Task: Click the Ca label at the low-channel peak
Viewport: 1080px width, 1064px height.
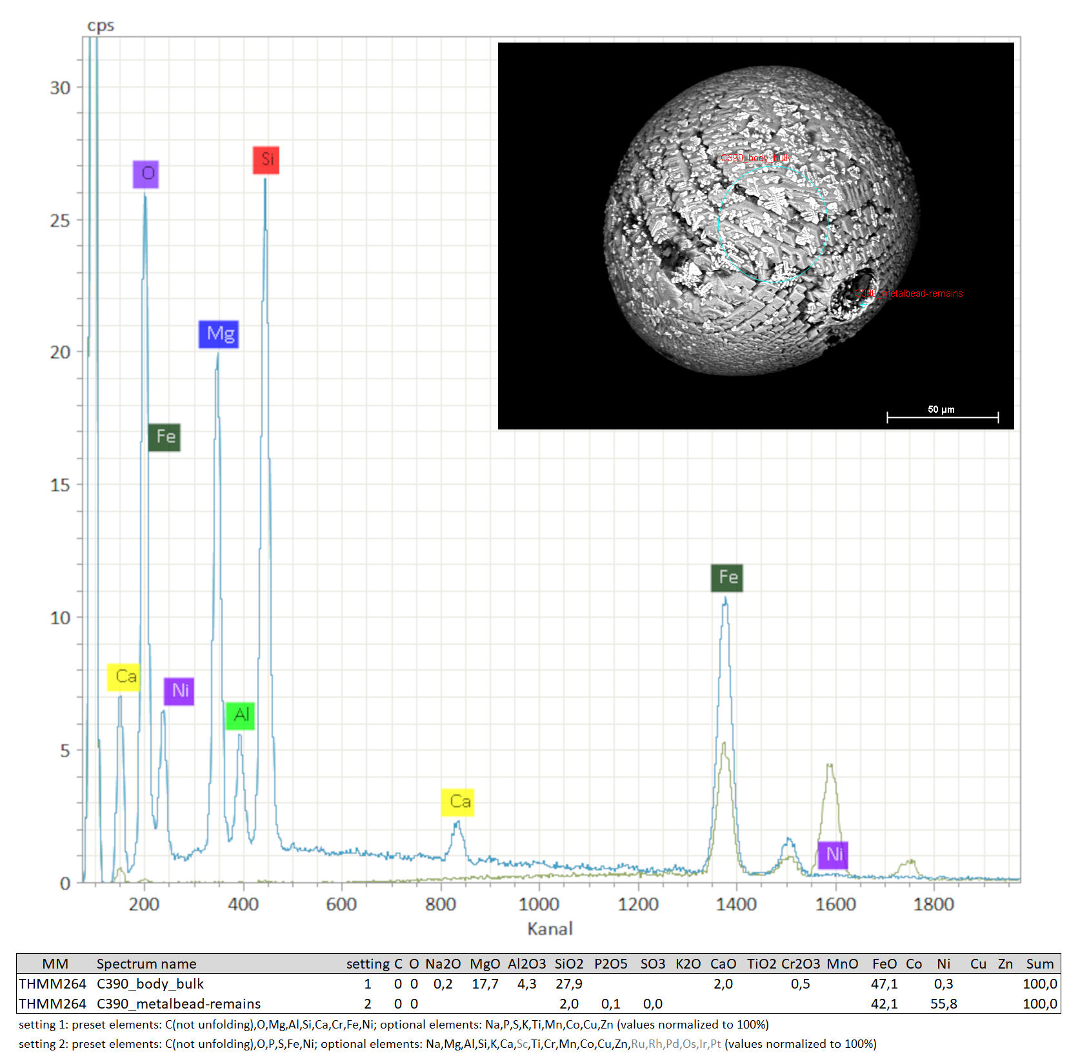Action: 124,677
